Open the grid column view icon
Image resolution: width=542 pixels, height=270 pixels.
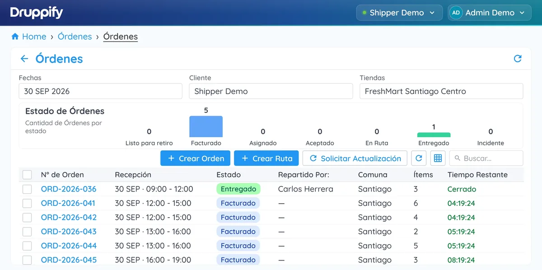point(438,158)
